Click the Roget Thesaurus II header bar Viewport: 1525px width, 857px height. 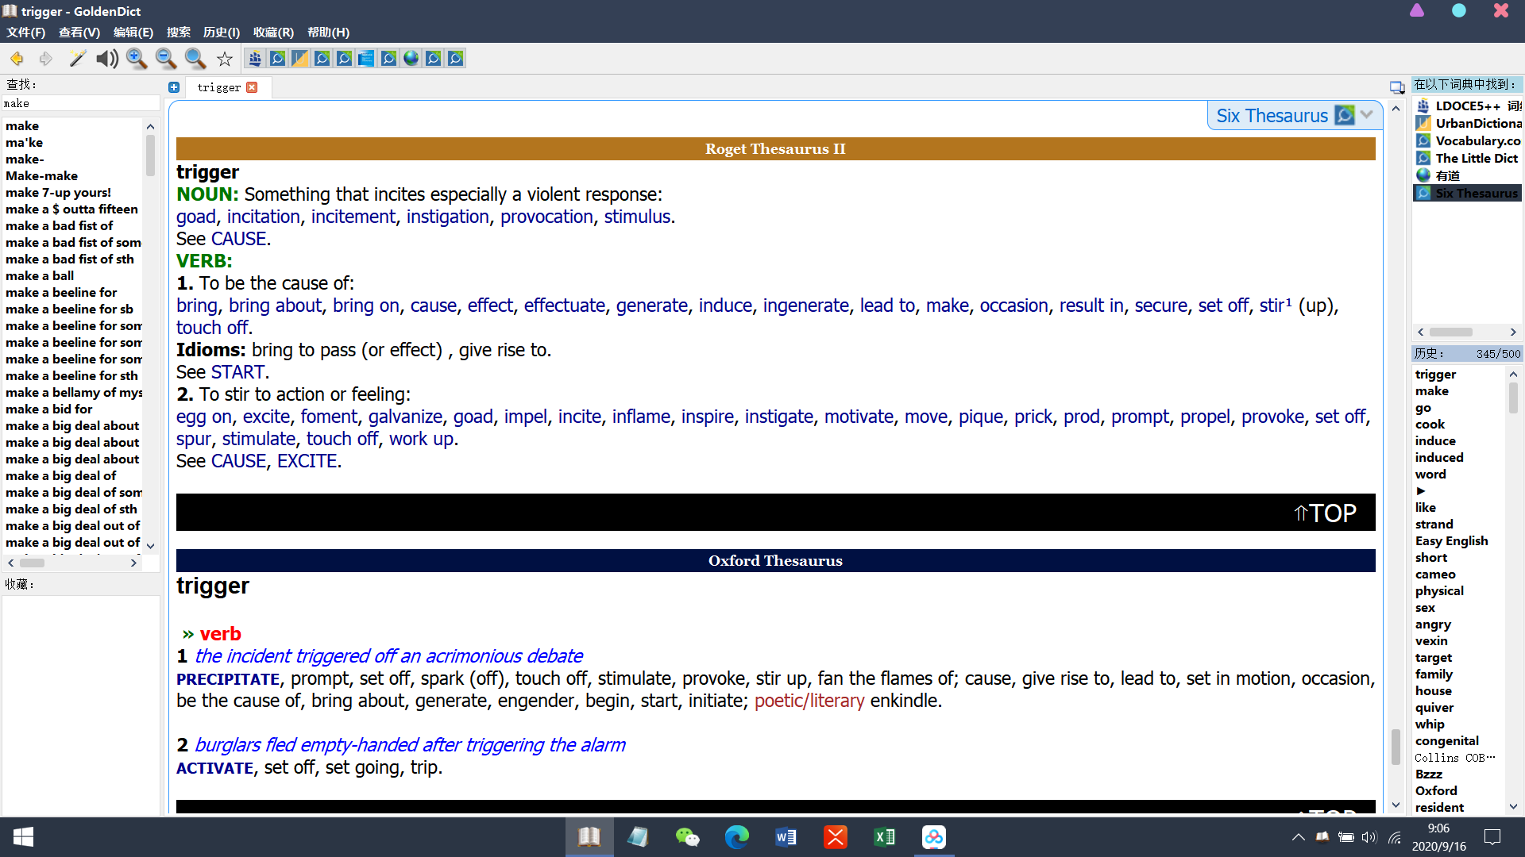click(775, 149)
